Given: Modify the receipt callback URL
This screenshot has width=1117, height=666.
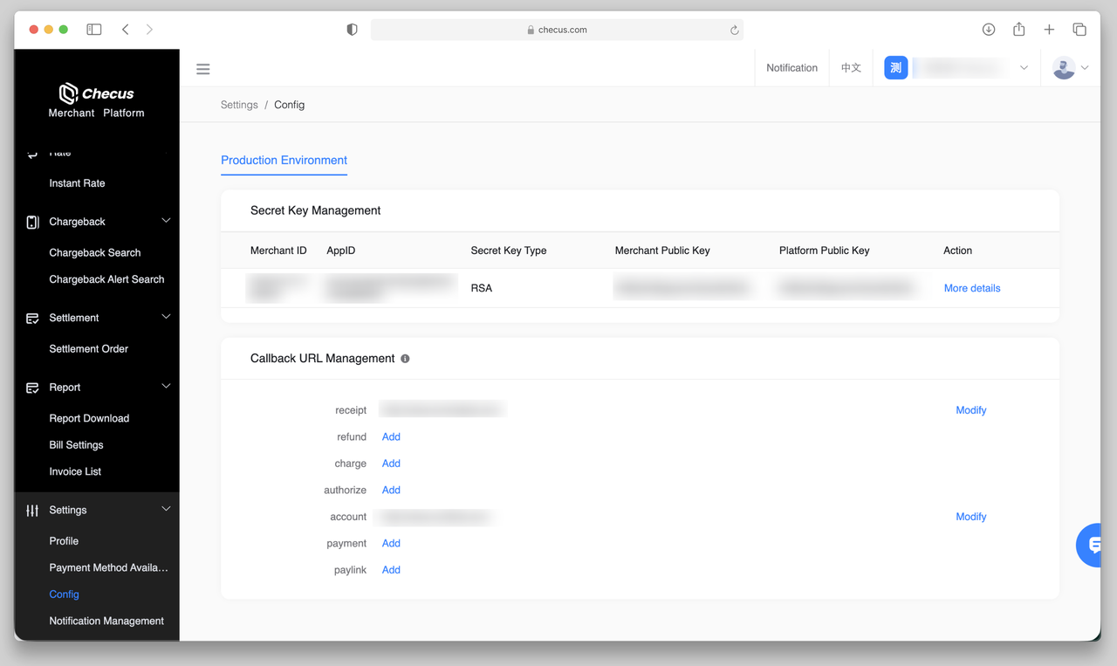Looking at the screenshot, I should coord(970,410).
